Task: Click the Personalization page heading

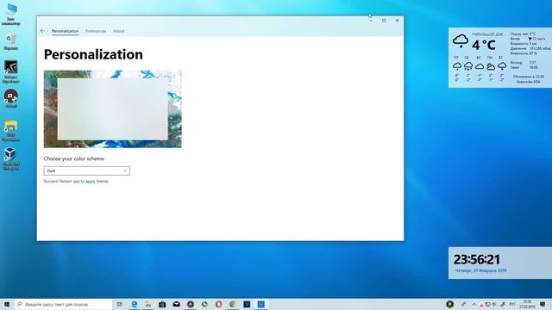Action: [93, 54]
